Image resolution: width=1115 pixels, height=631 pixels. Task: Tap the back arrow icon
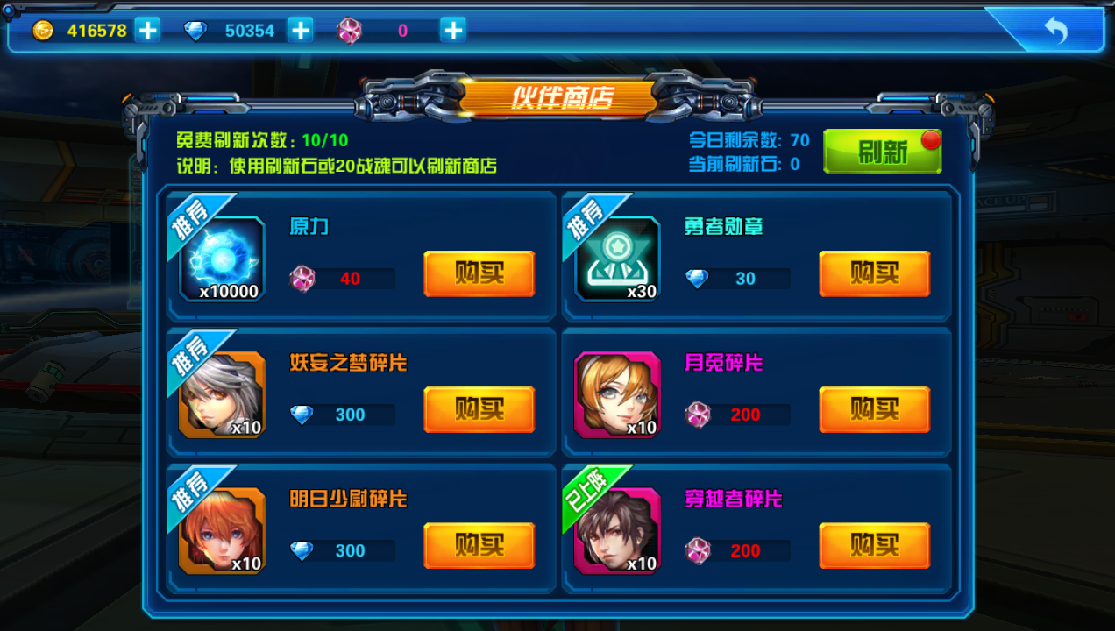1055,31
